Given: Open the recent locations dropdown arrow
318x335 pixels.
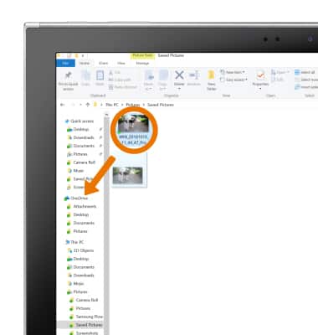Looking at the screenshot, I should (x=80, y=105).
